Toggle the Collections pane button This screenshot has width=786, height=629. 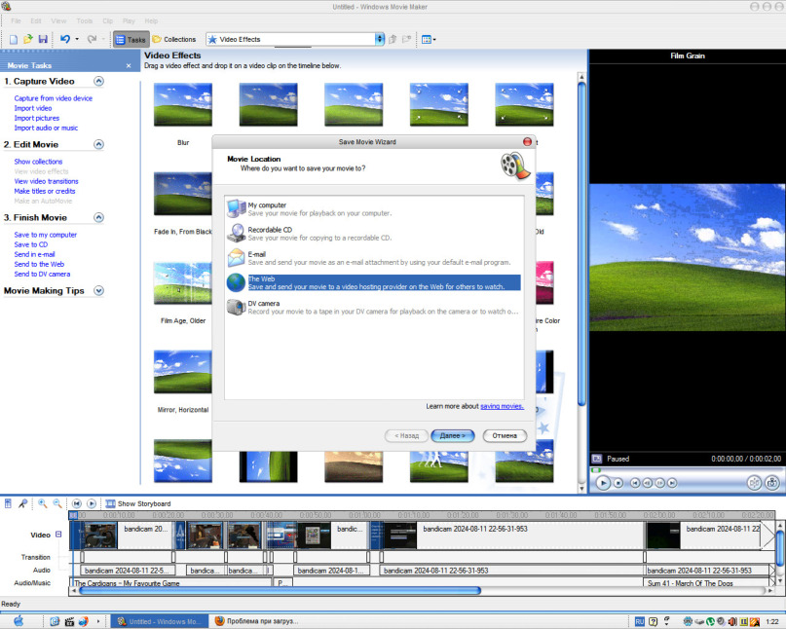coord(173,39)
